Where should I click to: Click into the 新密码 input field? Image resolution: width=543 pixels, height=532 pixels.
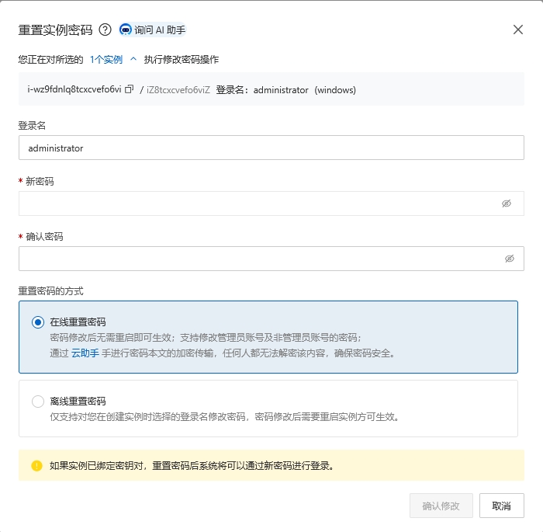pos(271,203)
